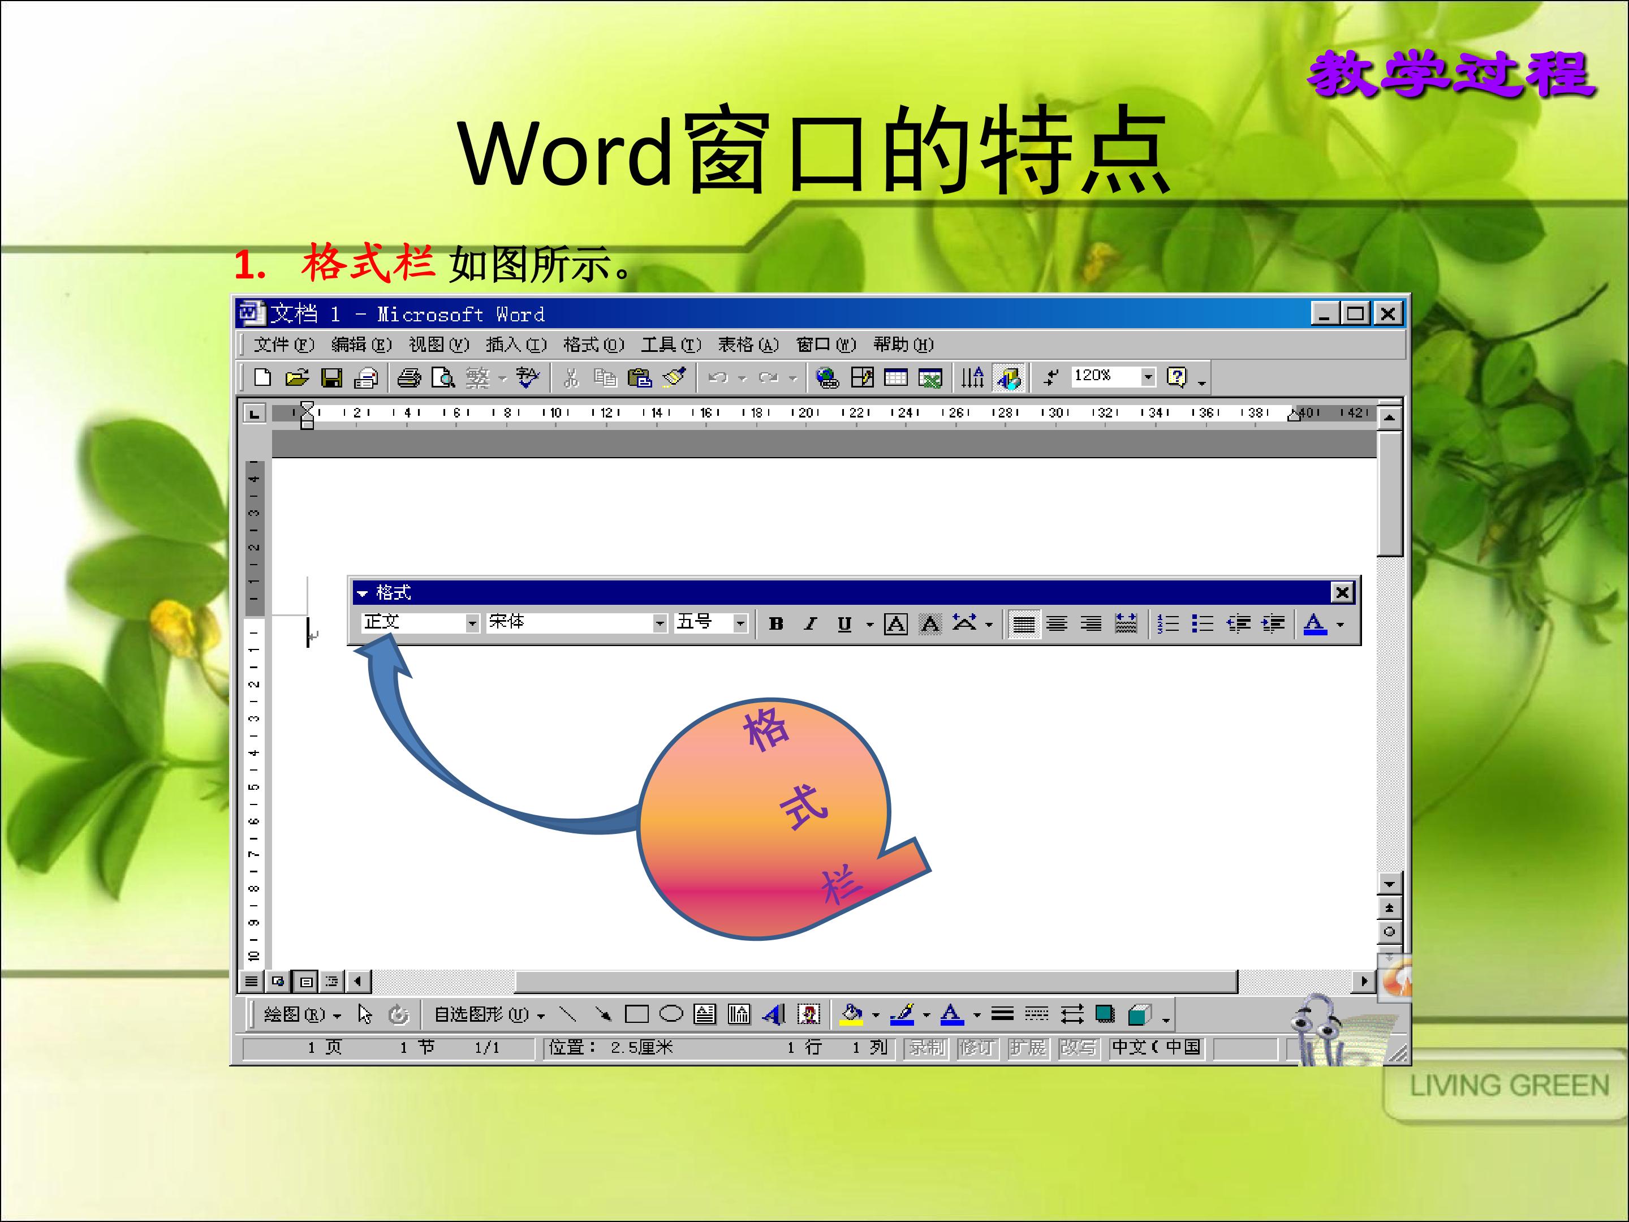Image resolution: width=1629 pixels, height=1222 pixels.
Task: Toggle Bold formatting
Action: [x=775, y=624]
